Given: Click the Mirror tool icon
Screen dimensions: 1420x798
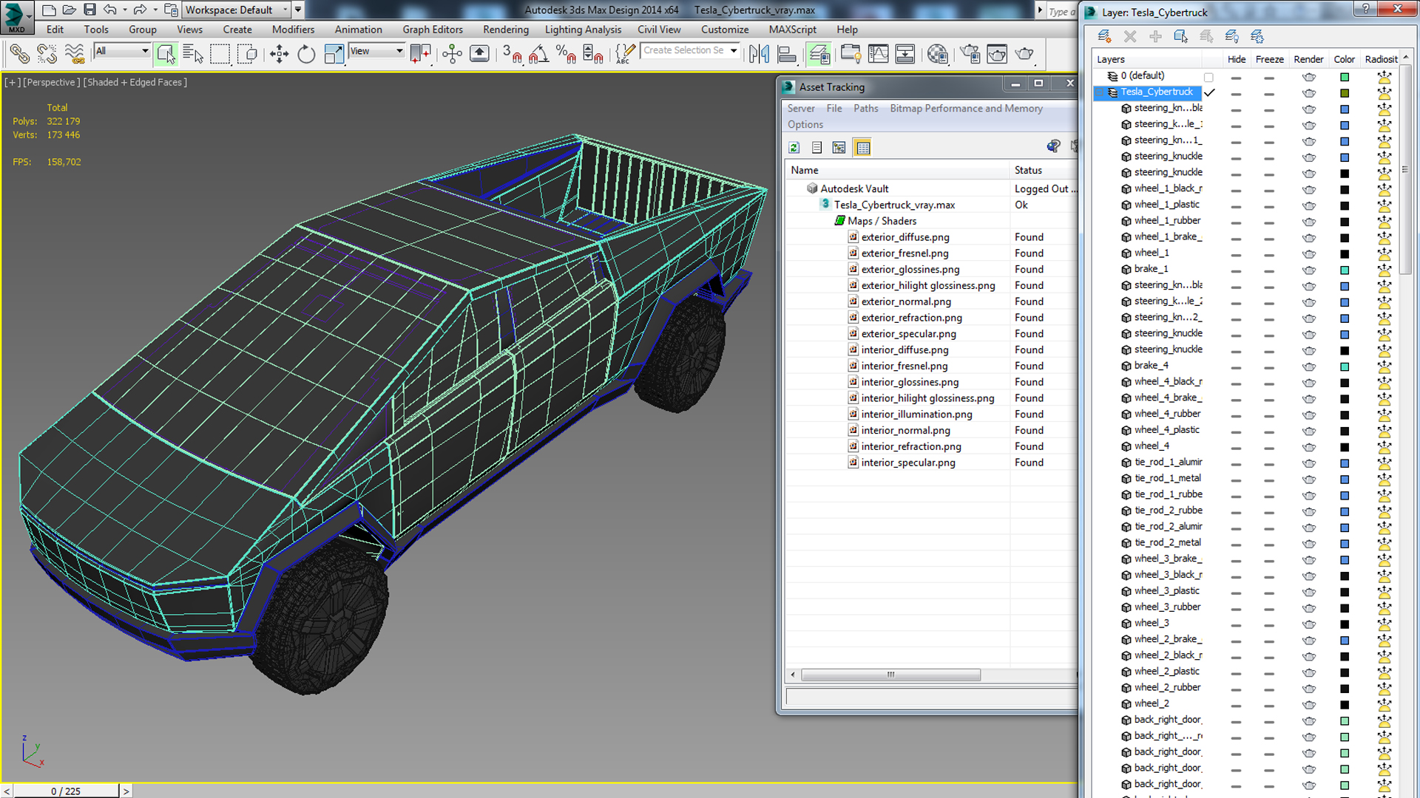Looking at the screenshot, I should click(x=759, y=54).
